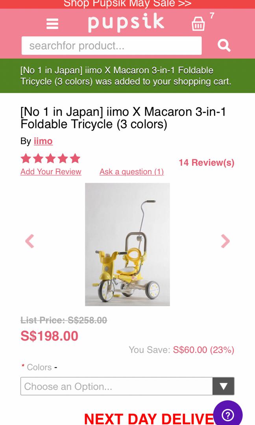This screenshot has height=425, width=255.
Task: Click the dropdown arrow next to Colors selector
Action: tap(223, 386)
